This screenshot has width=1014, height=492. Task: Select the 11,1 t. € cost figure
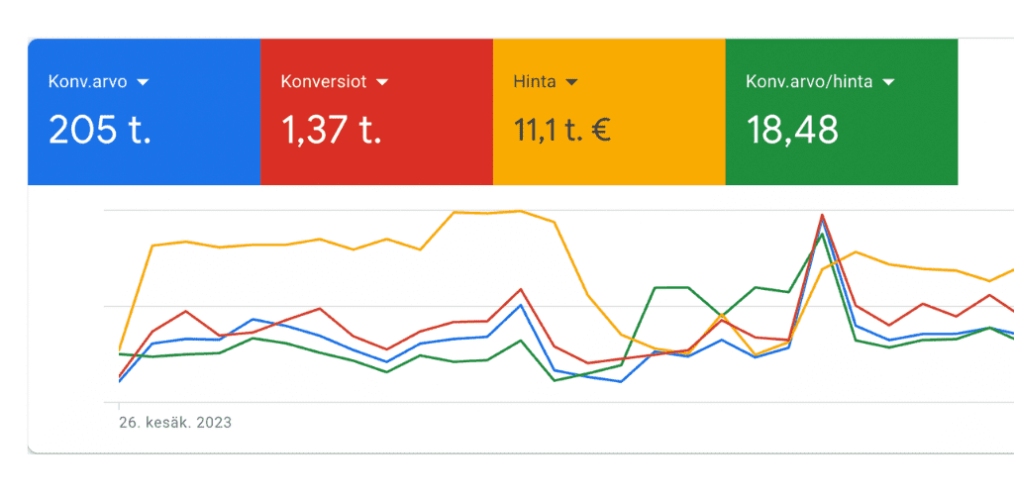[561, 130]
